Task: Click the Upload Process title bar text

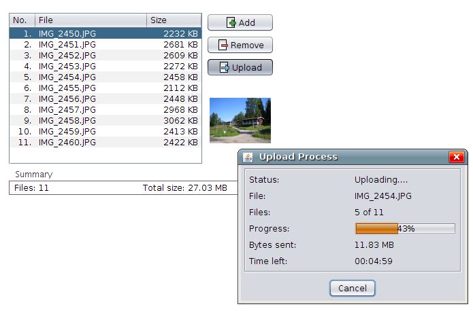Action: click(298, 157)
